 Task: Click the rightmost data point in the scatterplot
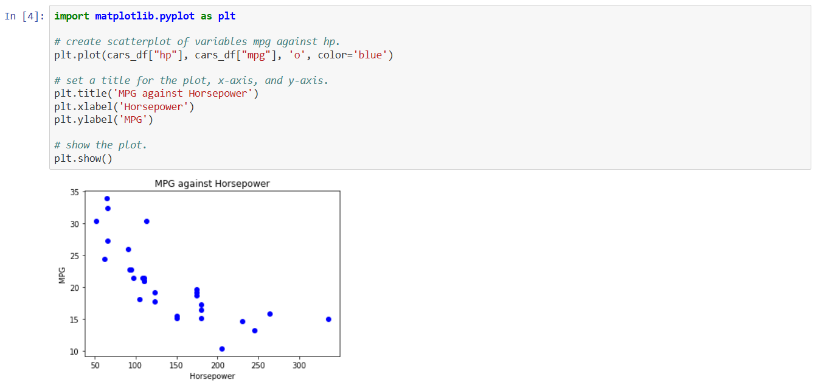click(x=328, y=319)
